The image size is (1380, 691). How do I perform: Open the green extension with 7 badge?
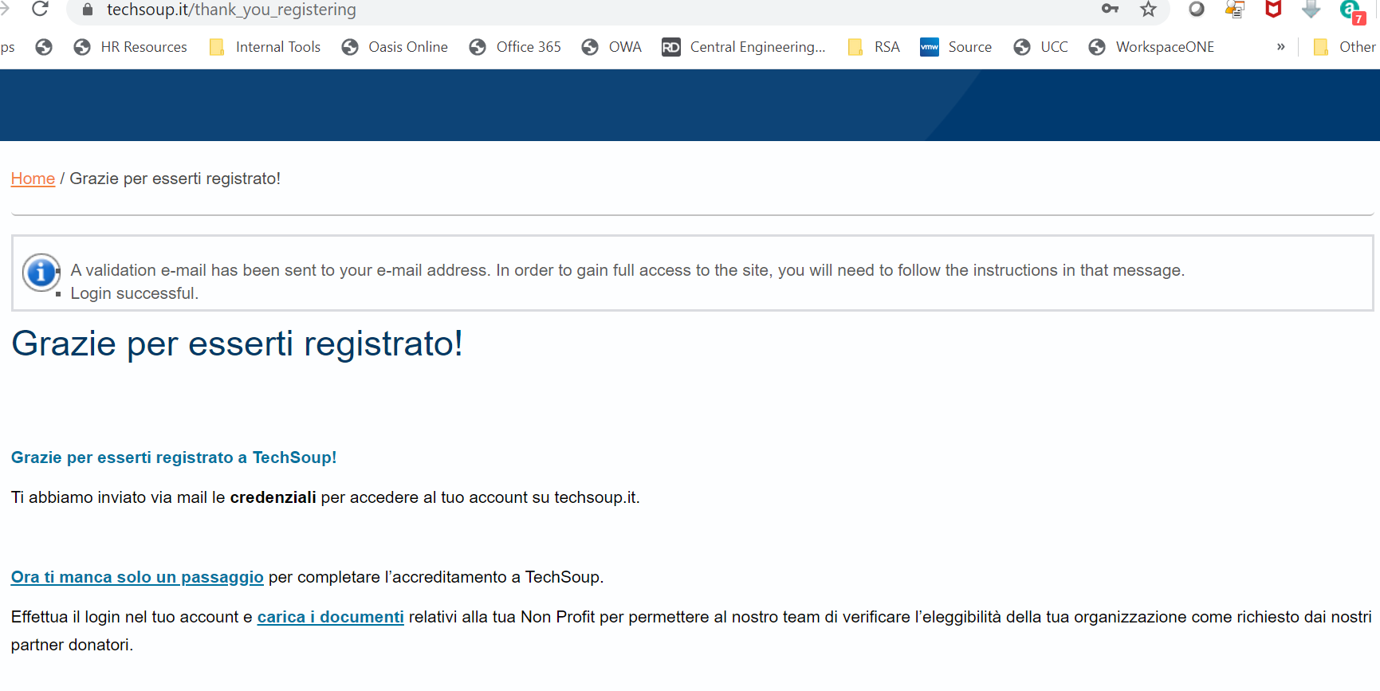[1352, 10]
